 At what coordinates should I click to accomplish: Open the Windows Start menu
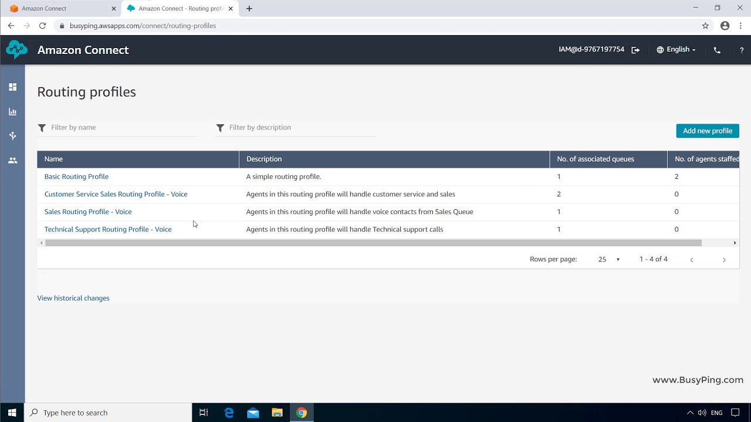pos(12,413)
